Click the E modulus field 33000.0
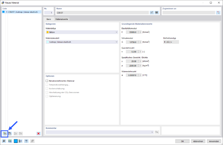 point(131,32)
